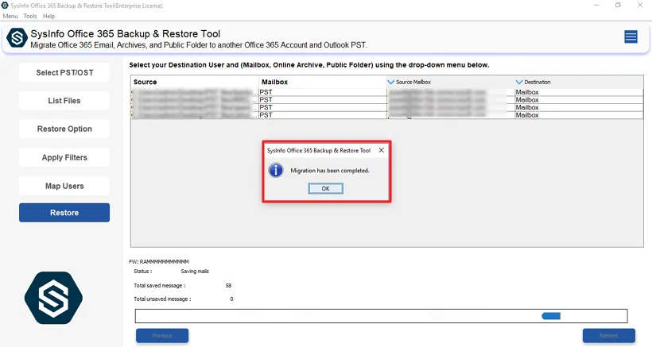Click the migration progress bar indicator
The width and height of the screenshot is (652, 347).
click(x=551, y=316)
